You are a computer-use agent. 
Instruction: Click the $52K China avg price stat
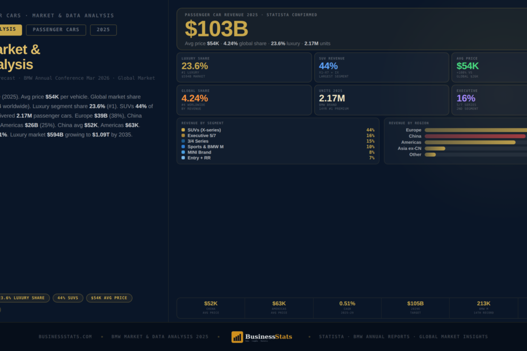211,307
